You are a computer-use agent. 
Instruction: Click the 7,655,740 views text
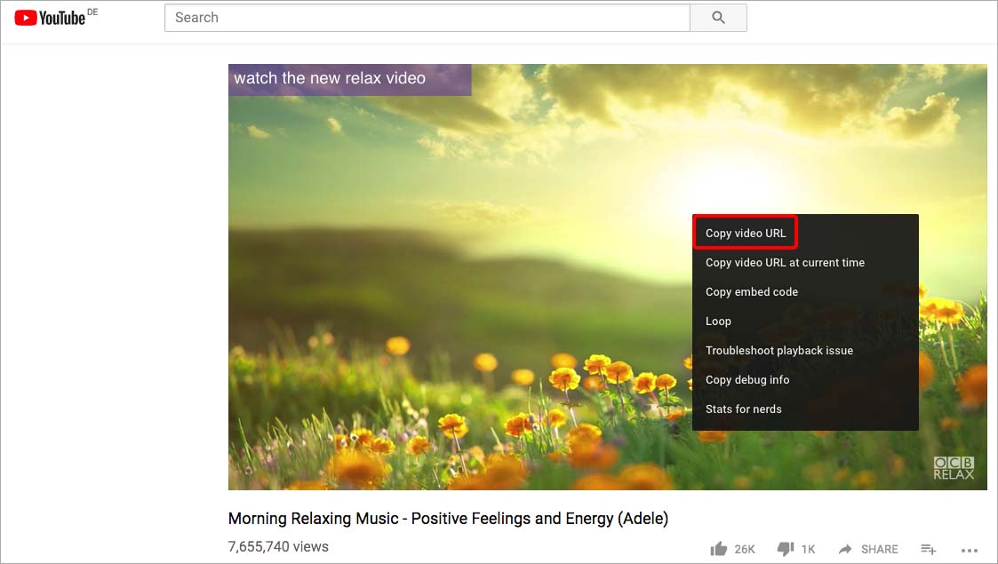(278, 547)
